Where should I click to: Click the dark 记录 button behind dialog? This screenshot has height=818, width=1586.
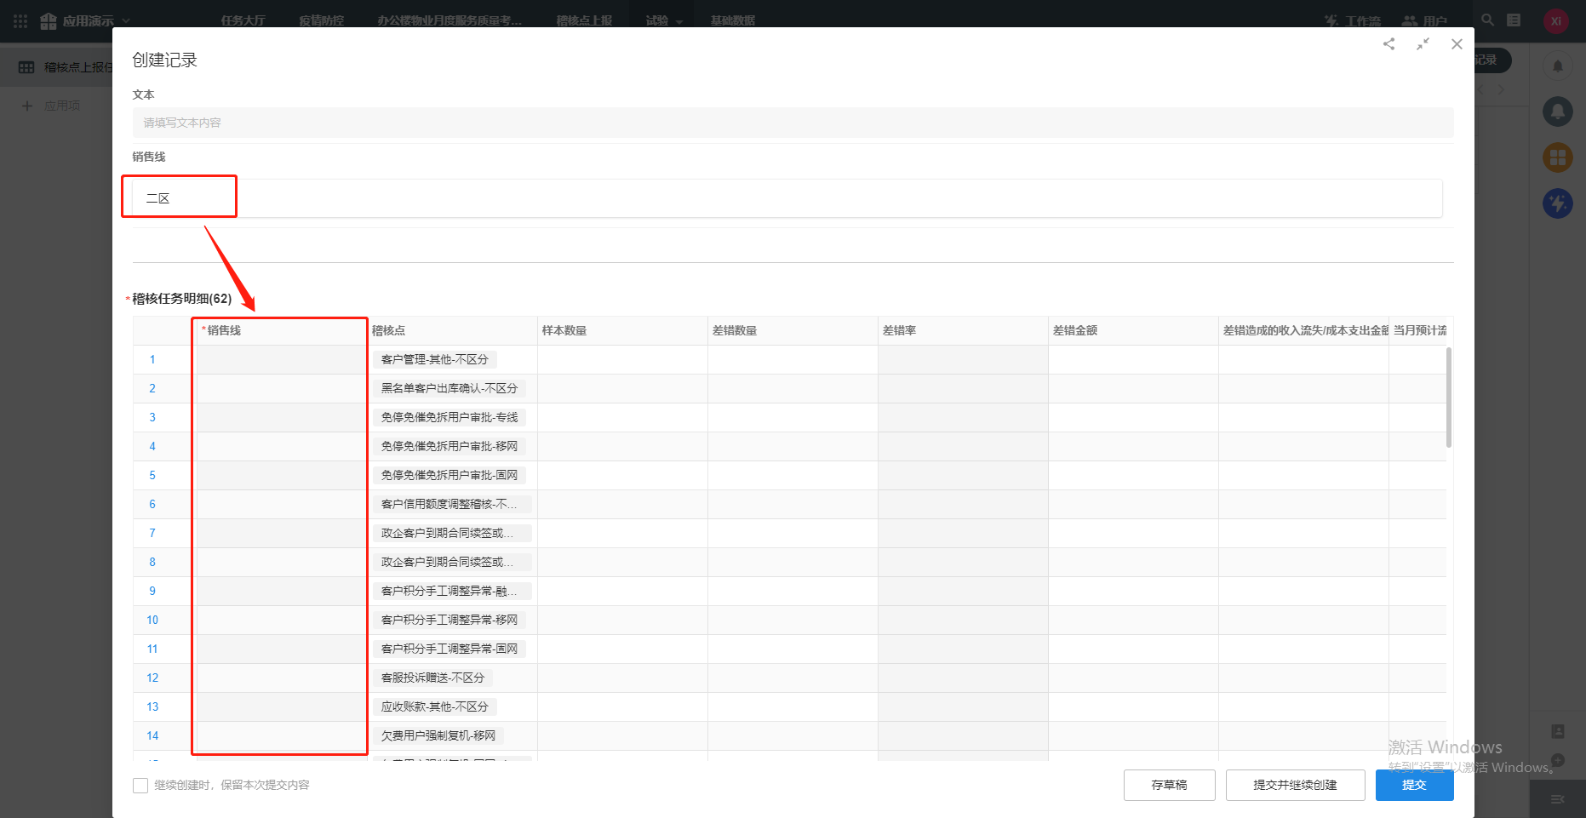point(1492,60)
